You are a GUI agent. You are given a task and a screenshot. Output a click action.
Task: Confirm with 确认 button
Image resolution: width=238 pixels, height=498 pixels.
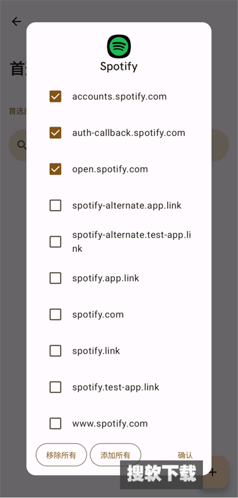click(185, 455)
